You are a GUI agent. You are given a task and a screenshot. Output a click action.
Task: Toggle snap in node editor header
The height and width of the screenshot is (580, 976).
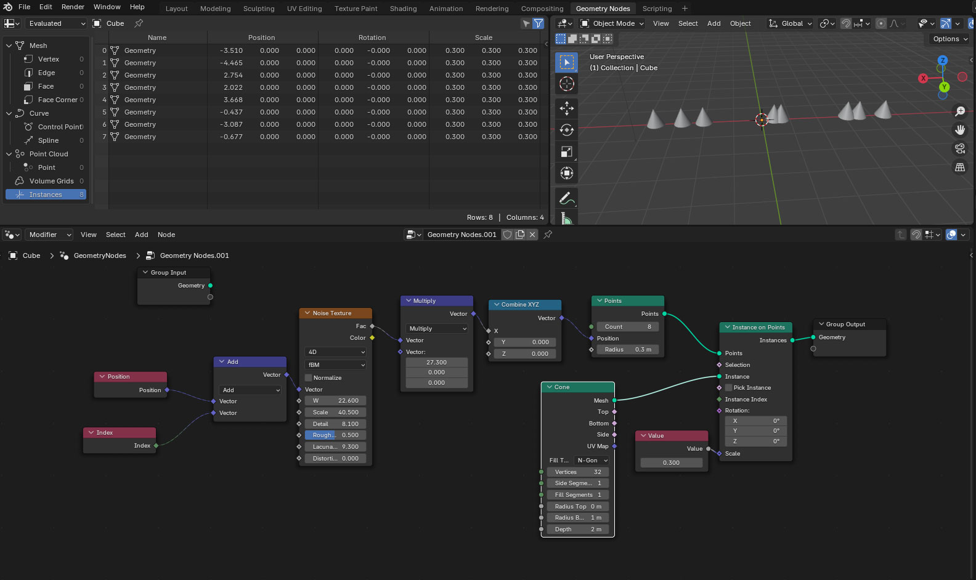pos(916,235)
